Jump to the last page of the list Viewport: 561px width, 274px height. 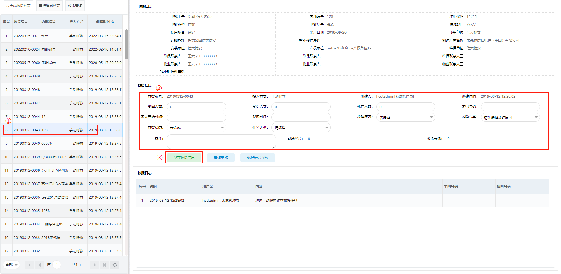click(104, 265)
